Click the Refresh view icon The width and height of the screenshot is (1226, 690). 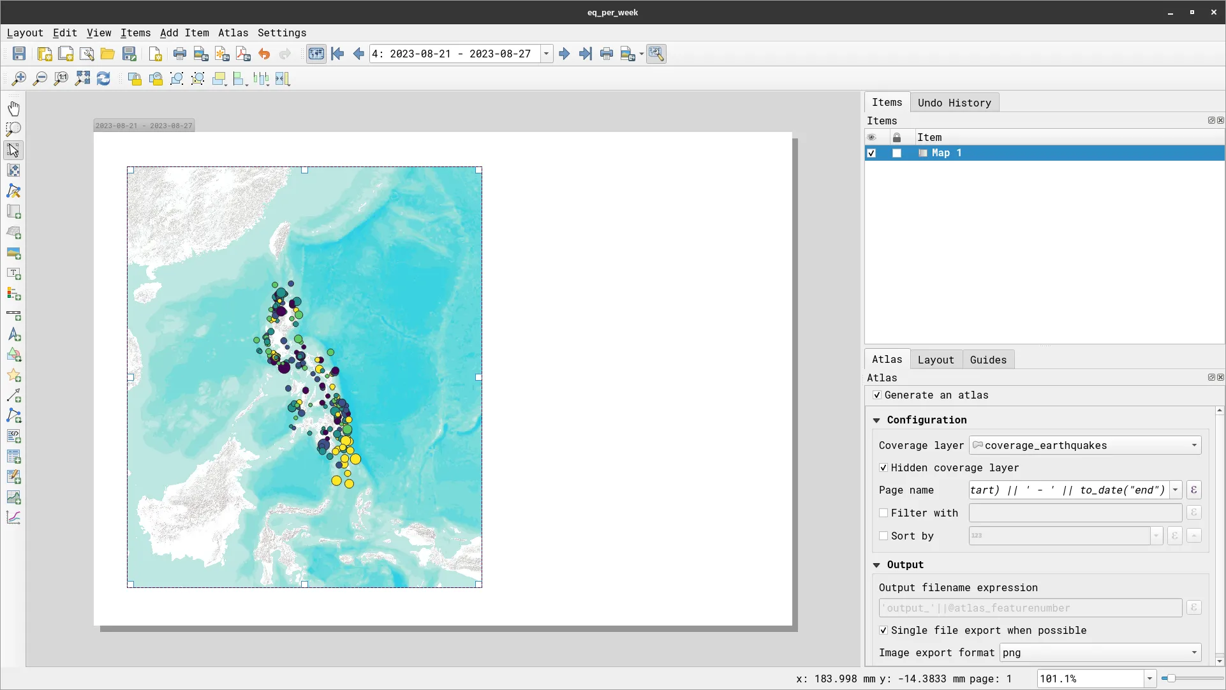(x=103, y=78)
